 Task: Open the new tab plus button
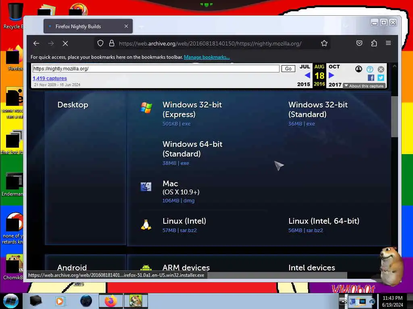[141, 26]
